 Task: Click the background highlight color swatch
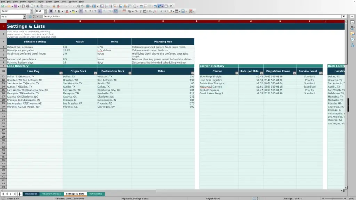tap(73, 11)
